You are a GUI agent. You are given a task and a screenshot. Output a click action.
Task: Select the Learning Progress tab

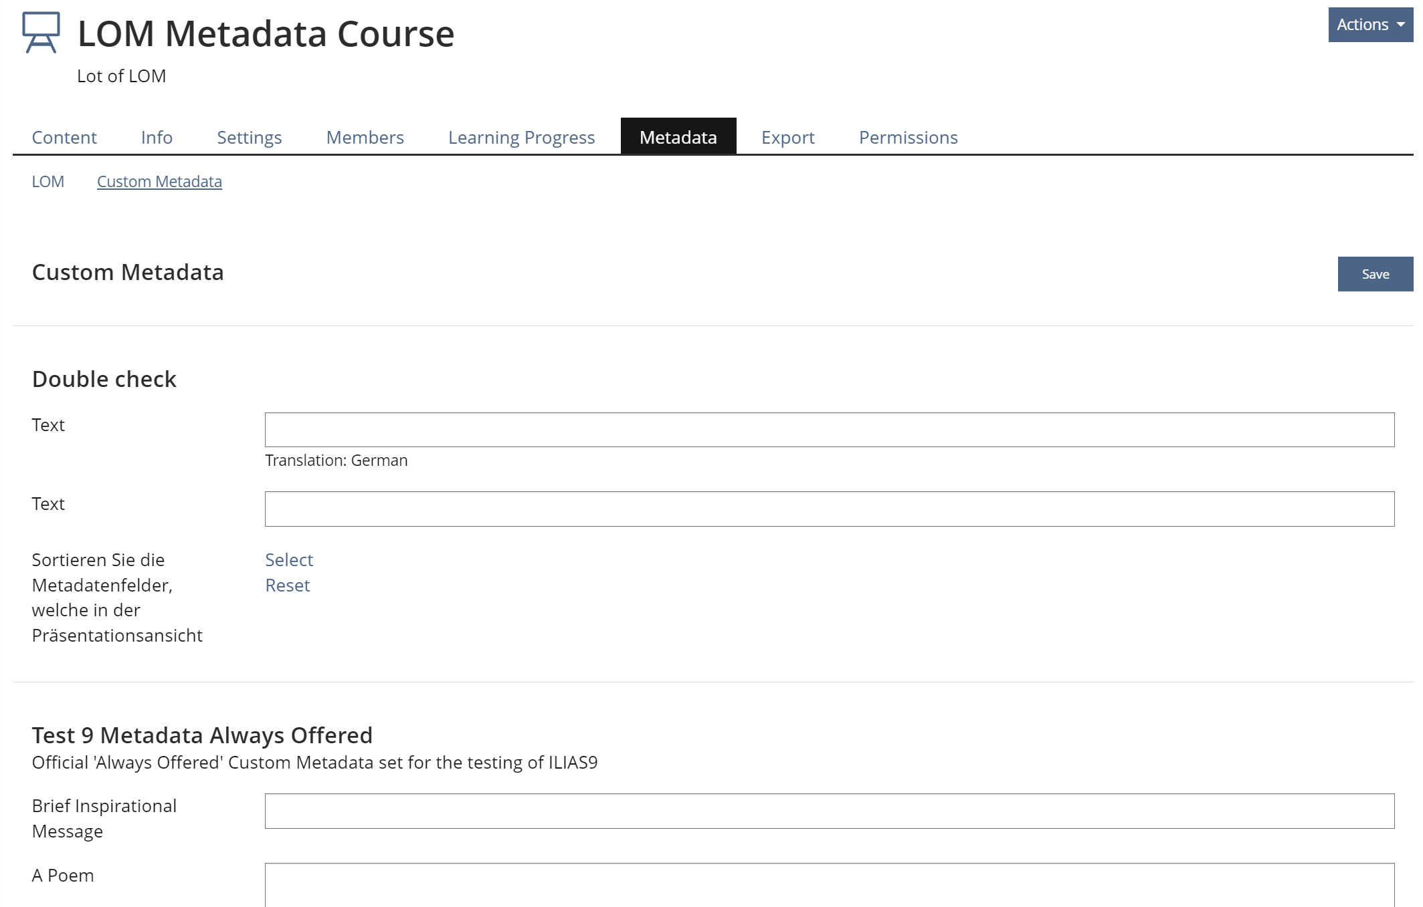[521, 137]
